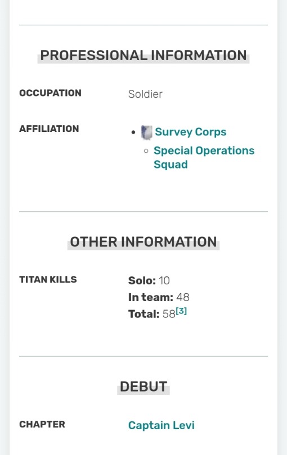Select the Titan Kills label
This screenshot has width=287, height=455.
(x=48, y=279)
